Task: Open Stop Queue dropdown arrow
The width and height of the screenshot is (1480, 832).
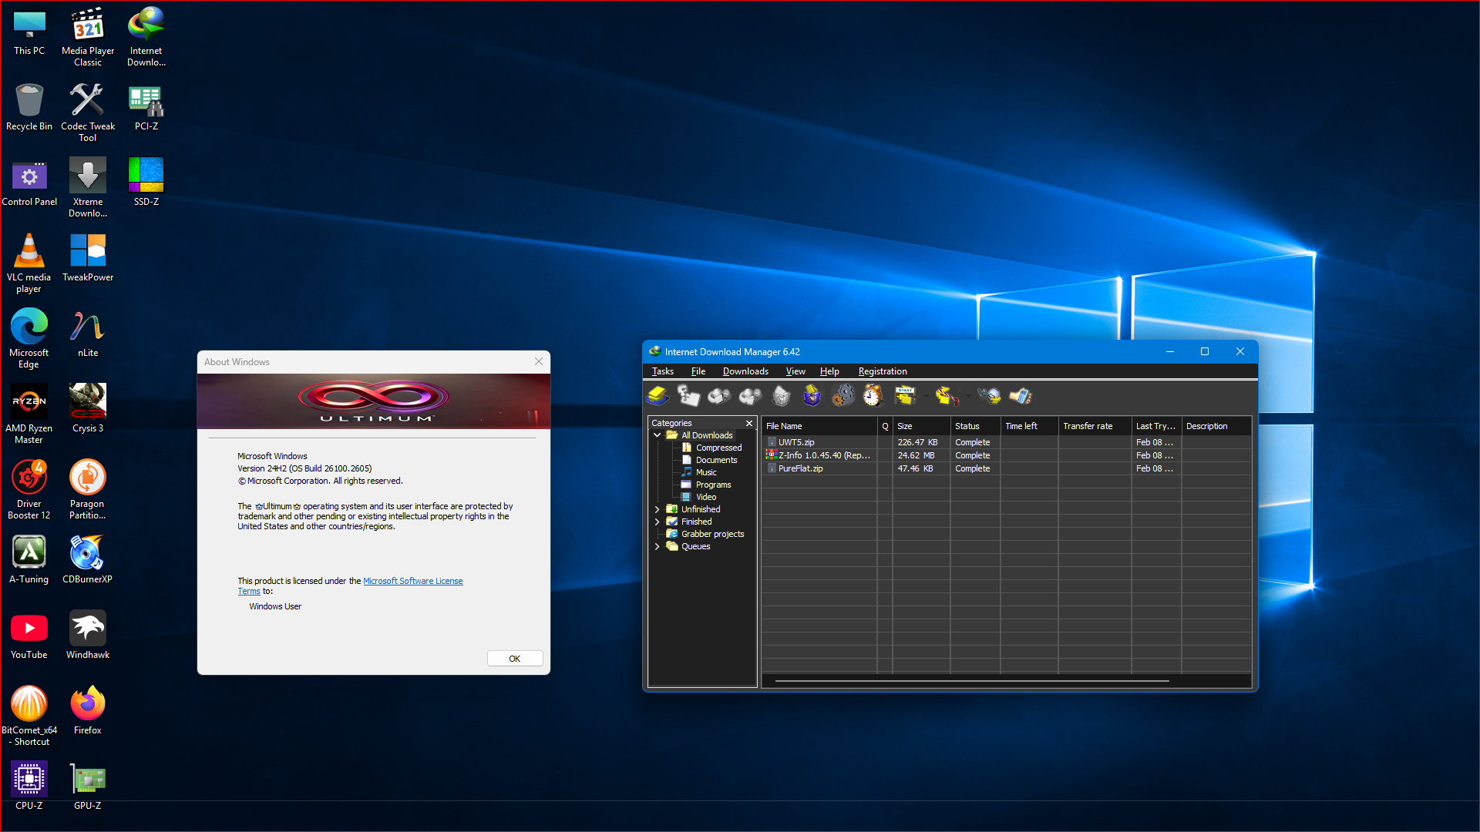Action: point(967,396)
